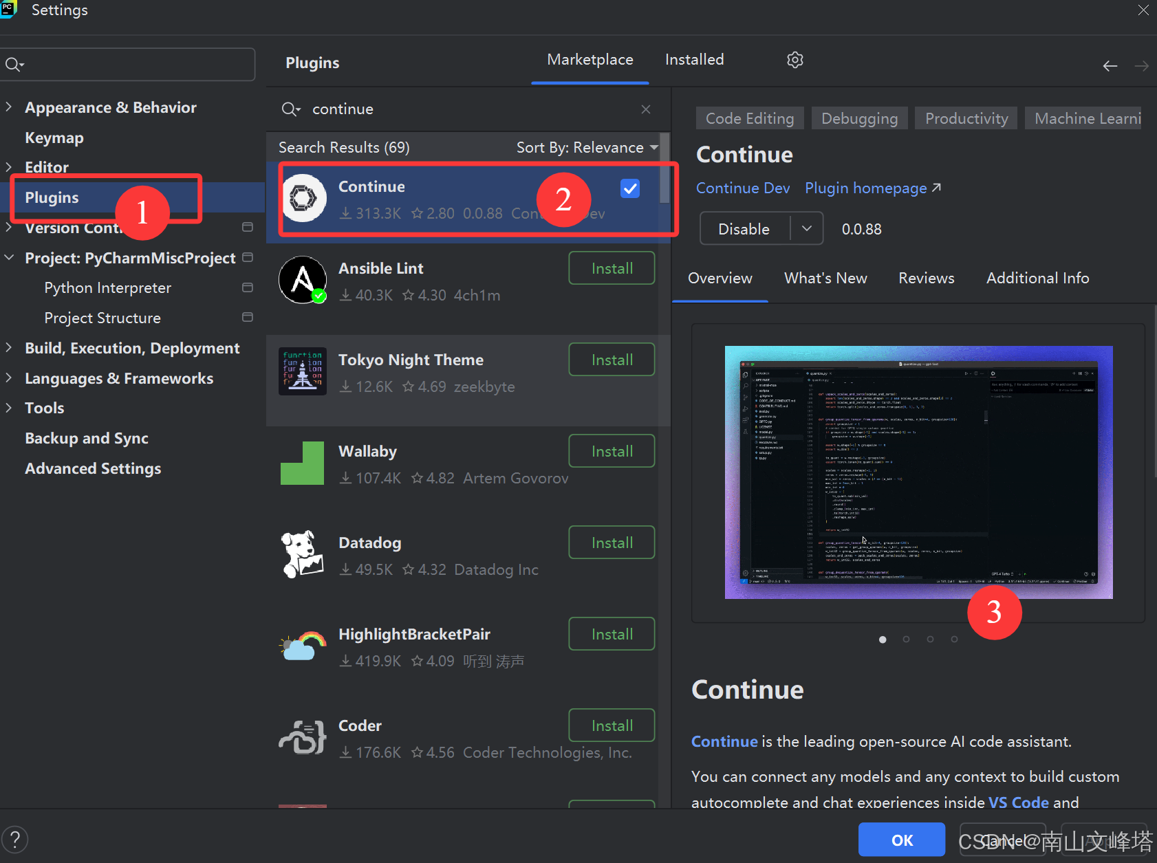Open the Overview tab

click(720, 278)
